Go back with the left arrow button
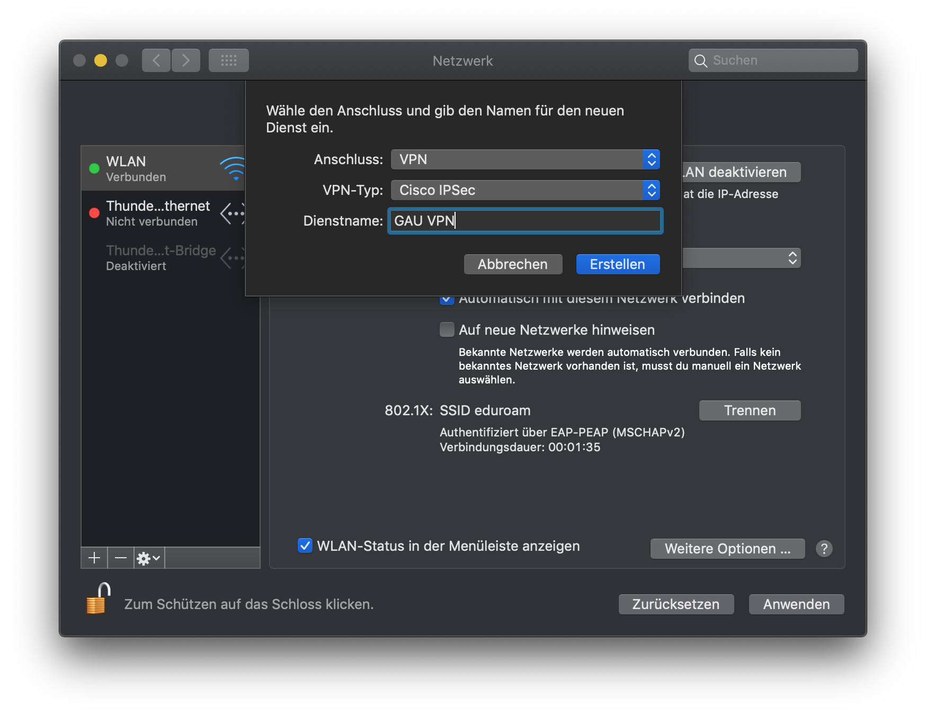Image resolution: width=926 pixels, height=715 pixels. click(x=156, y=60)
